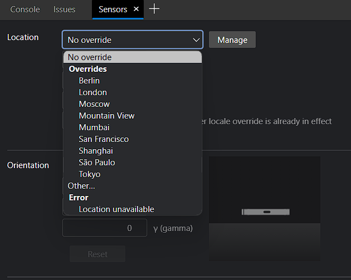
Task: Open a new drawer tab with plus icon
Action: [154, 9]
